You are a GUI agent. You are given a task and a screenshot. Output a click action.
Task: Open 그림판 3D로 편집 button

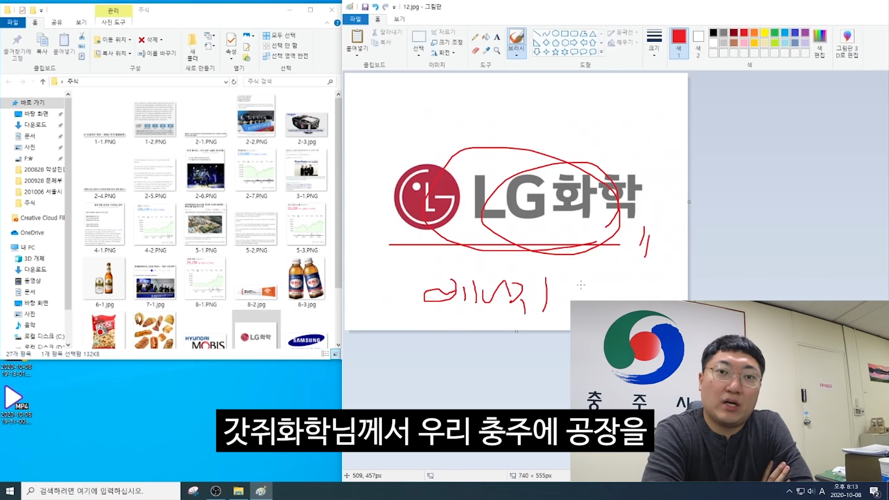(847, 43)
